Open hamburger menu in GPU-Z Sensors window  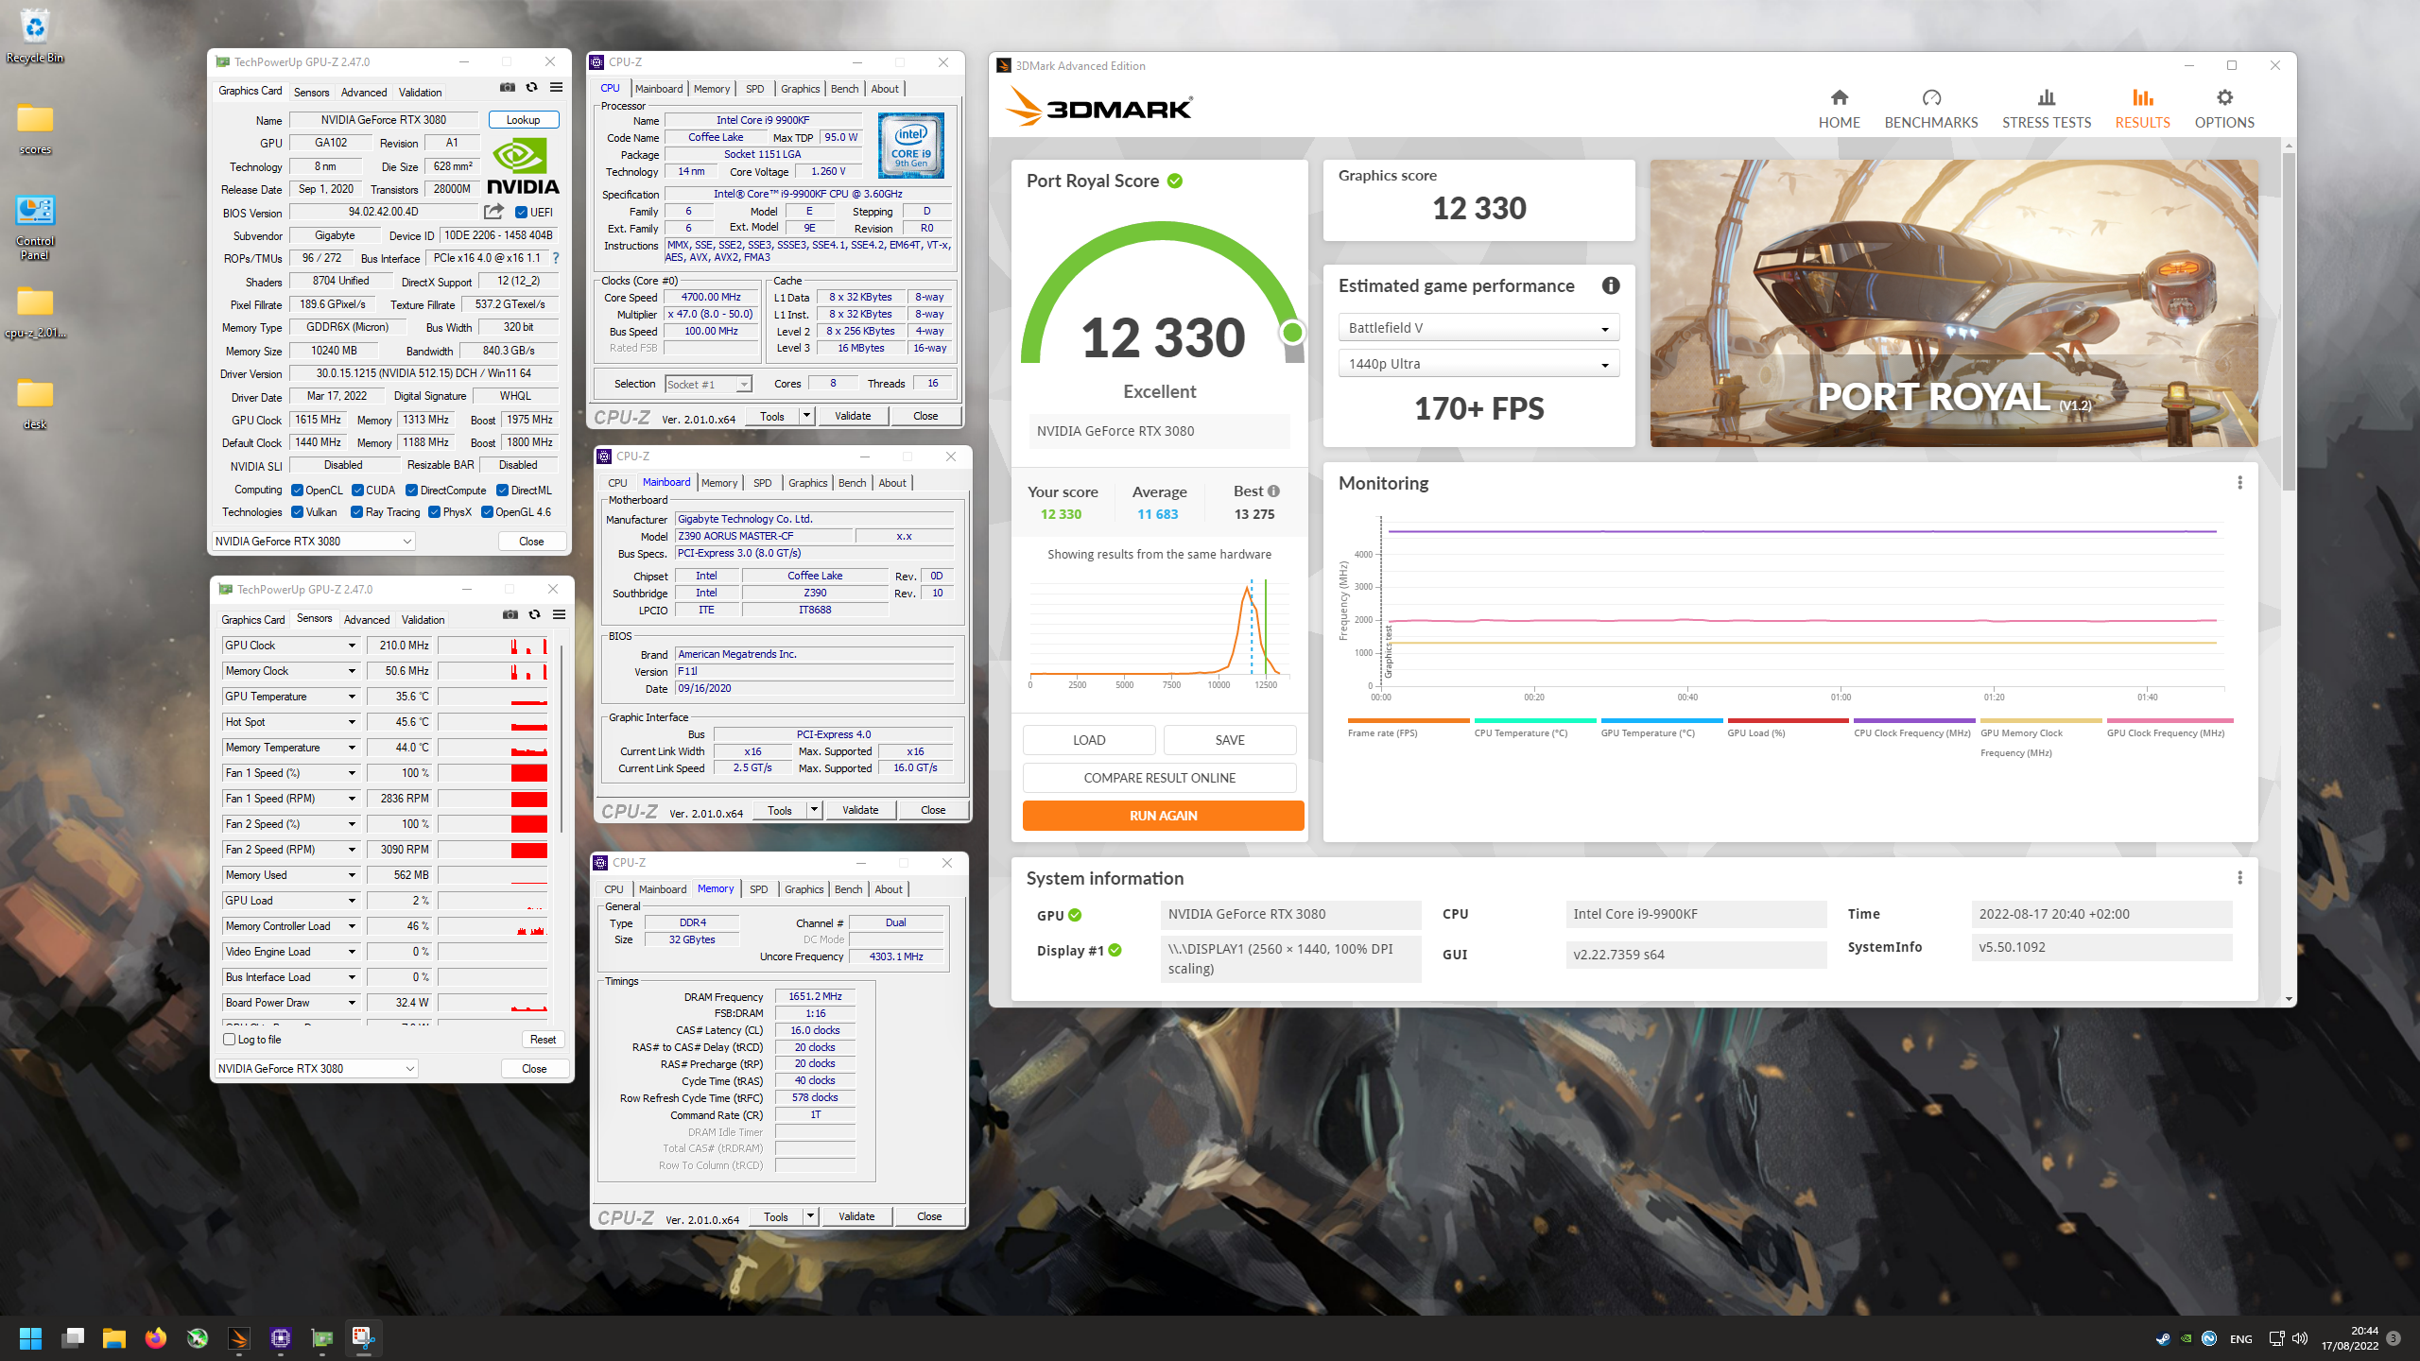pos(560,615)
